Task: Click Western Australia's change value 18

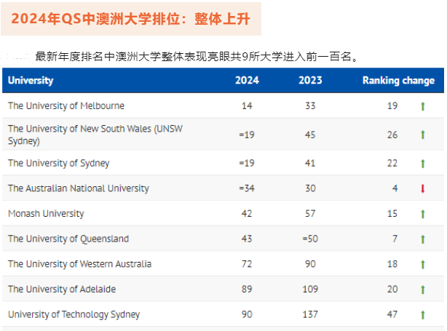Action: (x=392, y=264)
